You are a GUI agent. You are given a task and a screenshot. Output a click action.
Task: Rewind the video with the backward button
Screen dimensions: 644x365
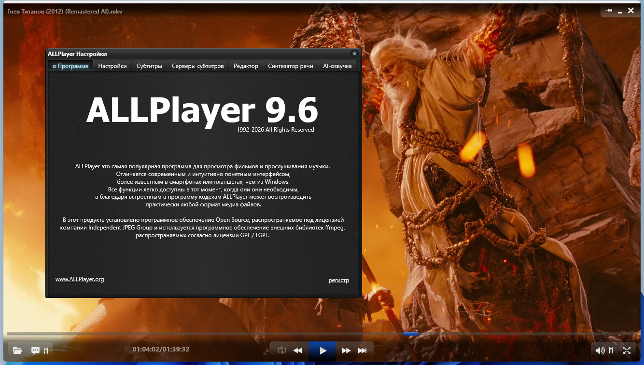298,351
